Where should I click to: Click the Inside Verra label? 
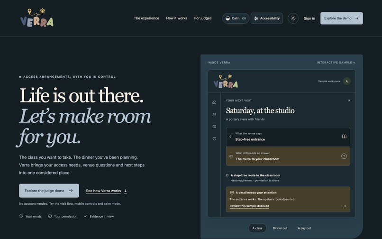coord(219,63)
